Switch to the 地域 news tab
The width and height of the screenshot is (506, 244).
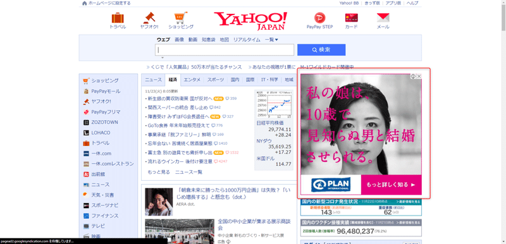point(289,80)
